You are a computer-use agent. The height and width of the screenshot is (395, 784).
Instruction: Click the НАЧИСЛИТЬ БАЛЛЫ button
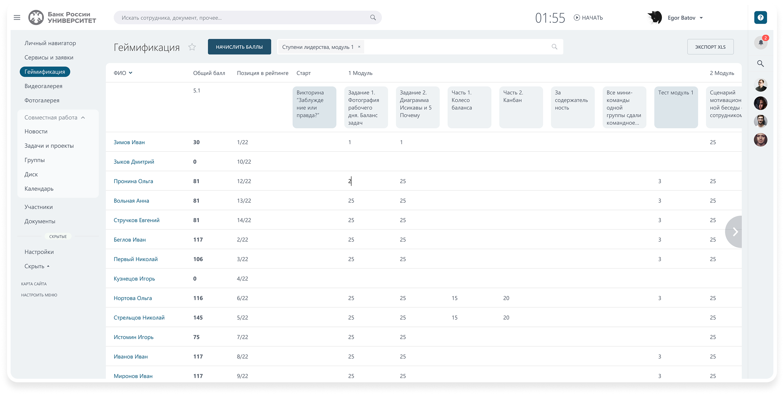pyautogui.click(x=239, y=47)
